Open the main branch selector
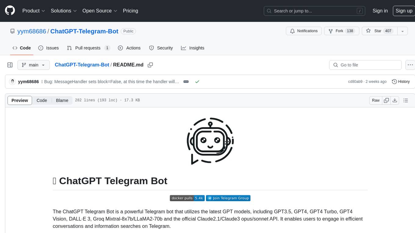 coord(33,65)
